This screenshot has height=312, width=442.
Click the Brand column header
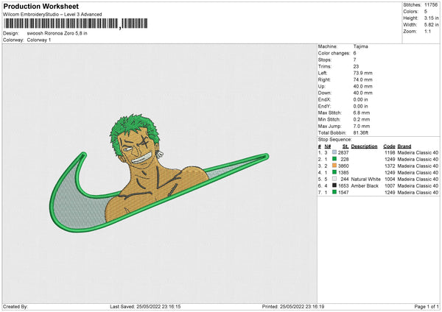404,146
